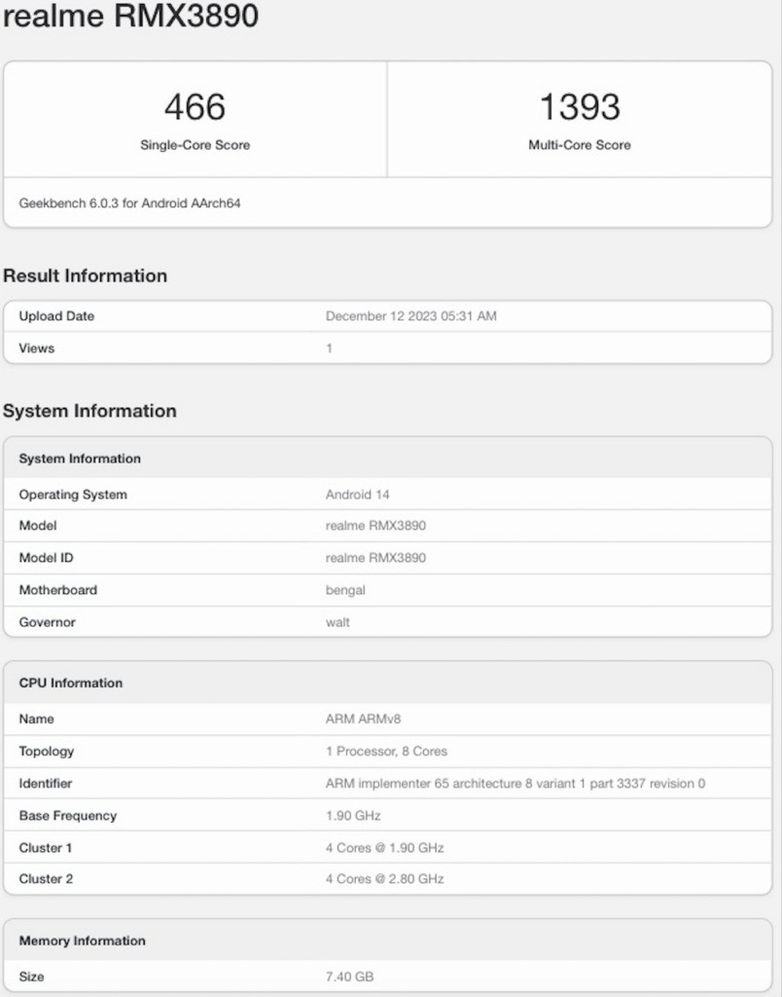Screen dimensions: 782x997
Task: Select '4 Cores @ 2.80 GHz' value
Action: (385, 879)
